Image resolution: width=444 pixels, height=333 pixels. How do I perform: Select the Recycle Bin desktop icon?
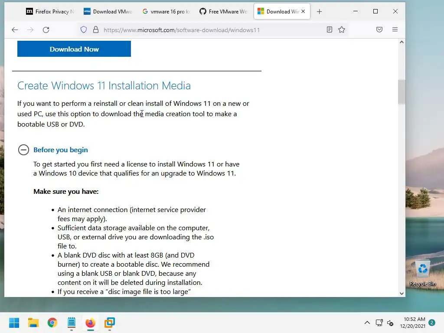pyautogui.click(x=422, y=273)
